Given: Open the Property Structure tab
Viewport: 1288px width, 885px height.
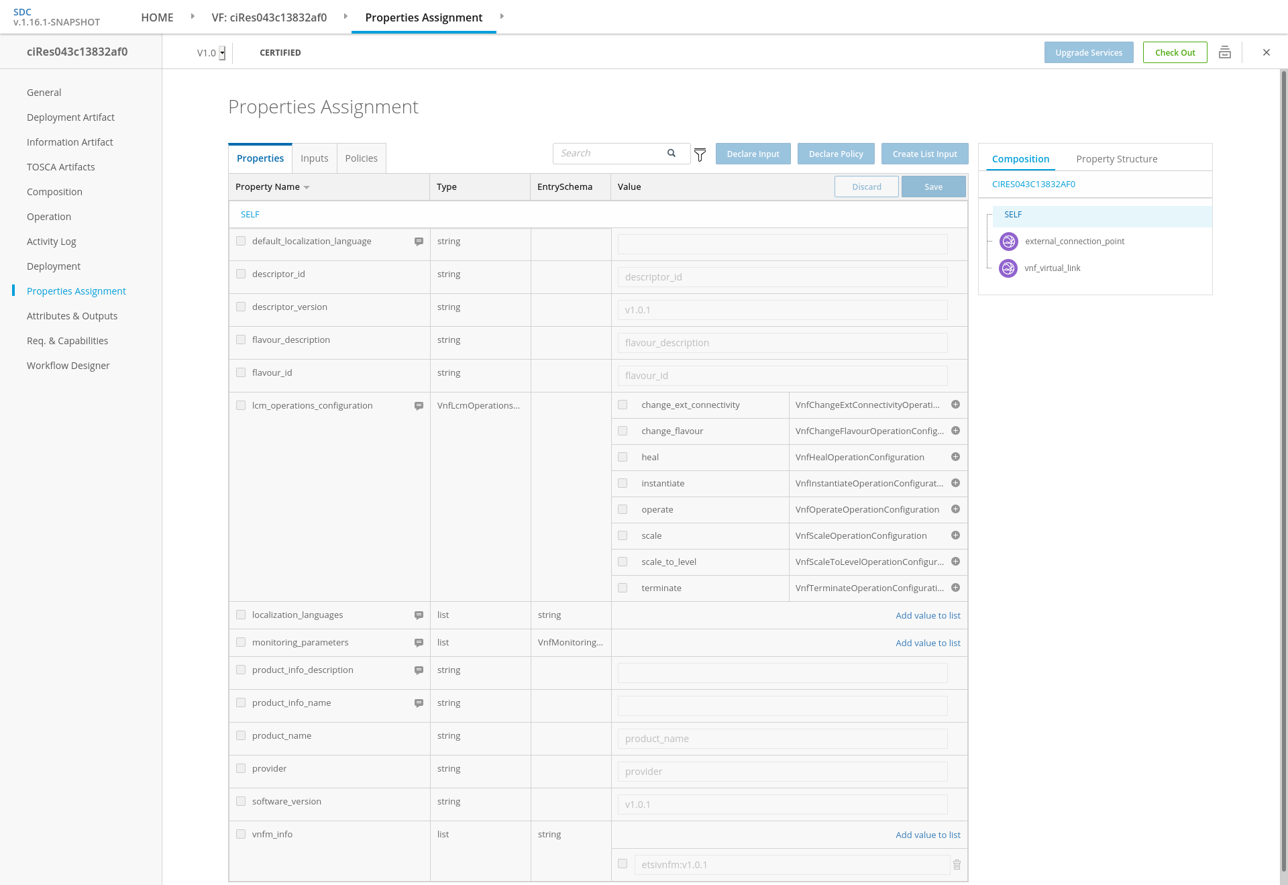Looking at the screenshot, I should point(1116,159).
